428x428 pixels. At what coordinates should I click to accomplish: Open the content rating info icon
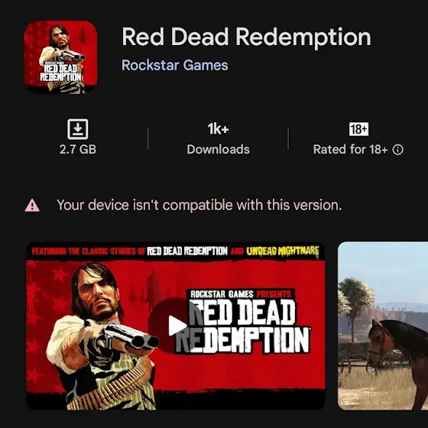click(397, 150)
